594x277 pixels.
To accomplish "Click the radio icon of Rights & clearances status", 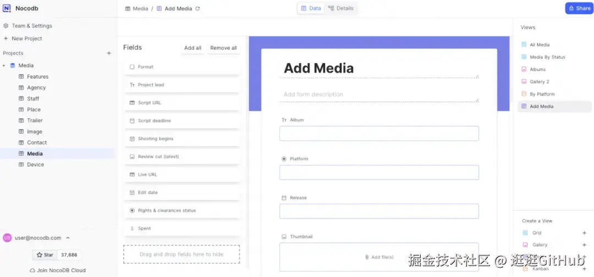I will (132, 210).
